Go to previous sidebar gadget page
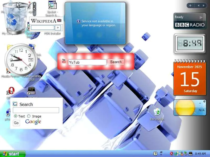 click(198, 5)
